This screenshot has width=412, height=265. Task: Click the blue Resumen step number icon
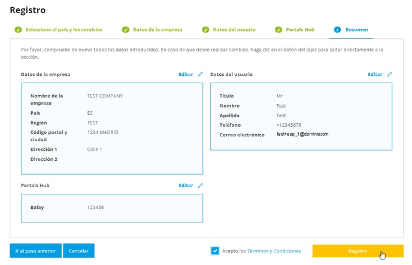(x=337, y=29)
